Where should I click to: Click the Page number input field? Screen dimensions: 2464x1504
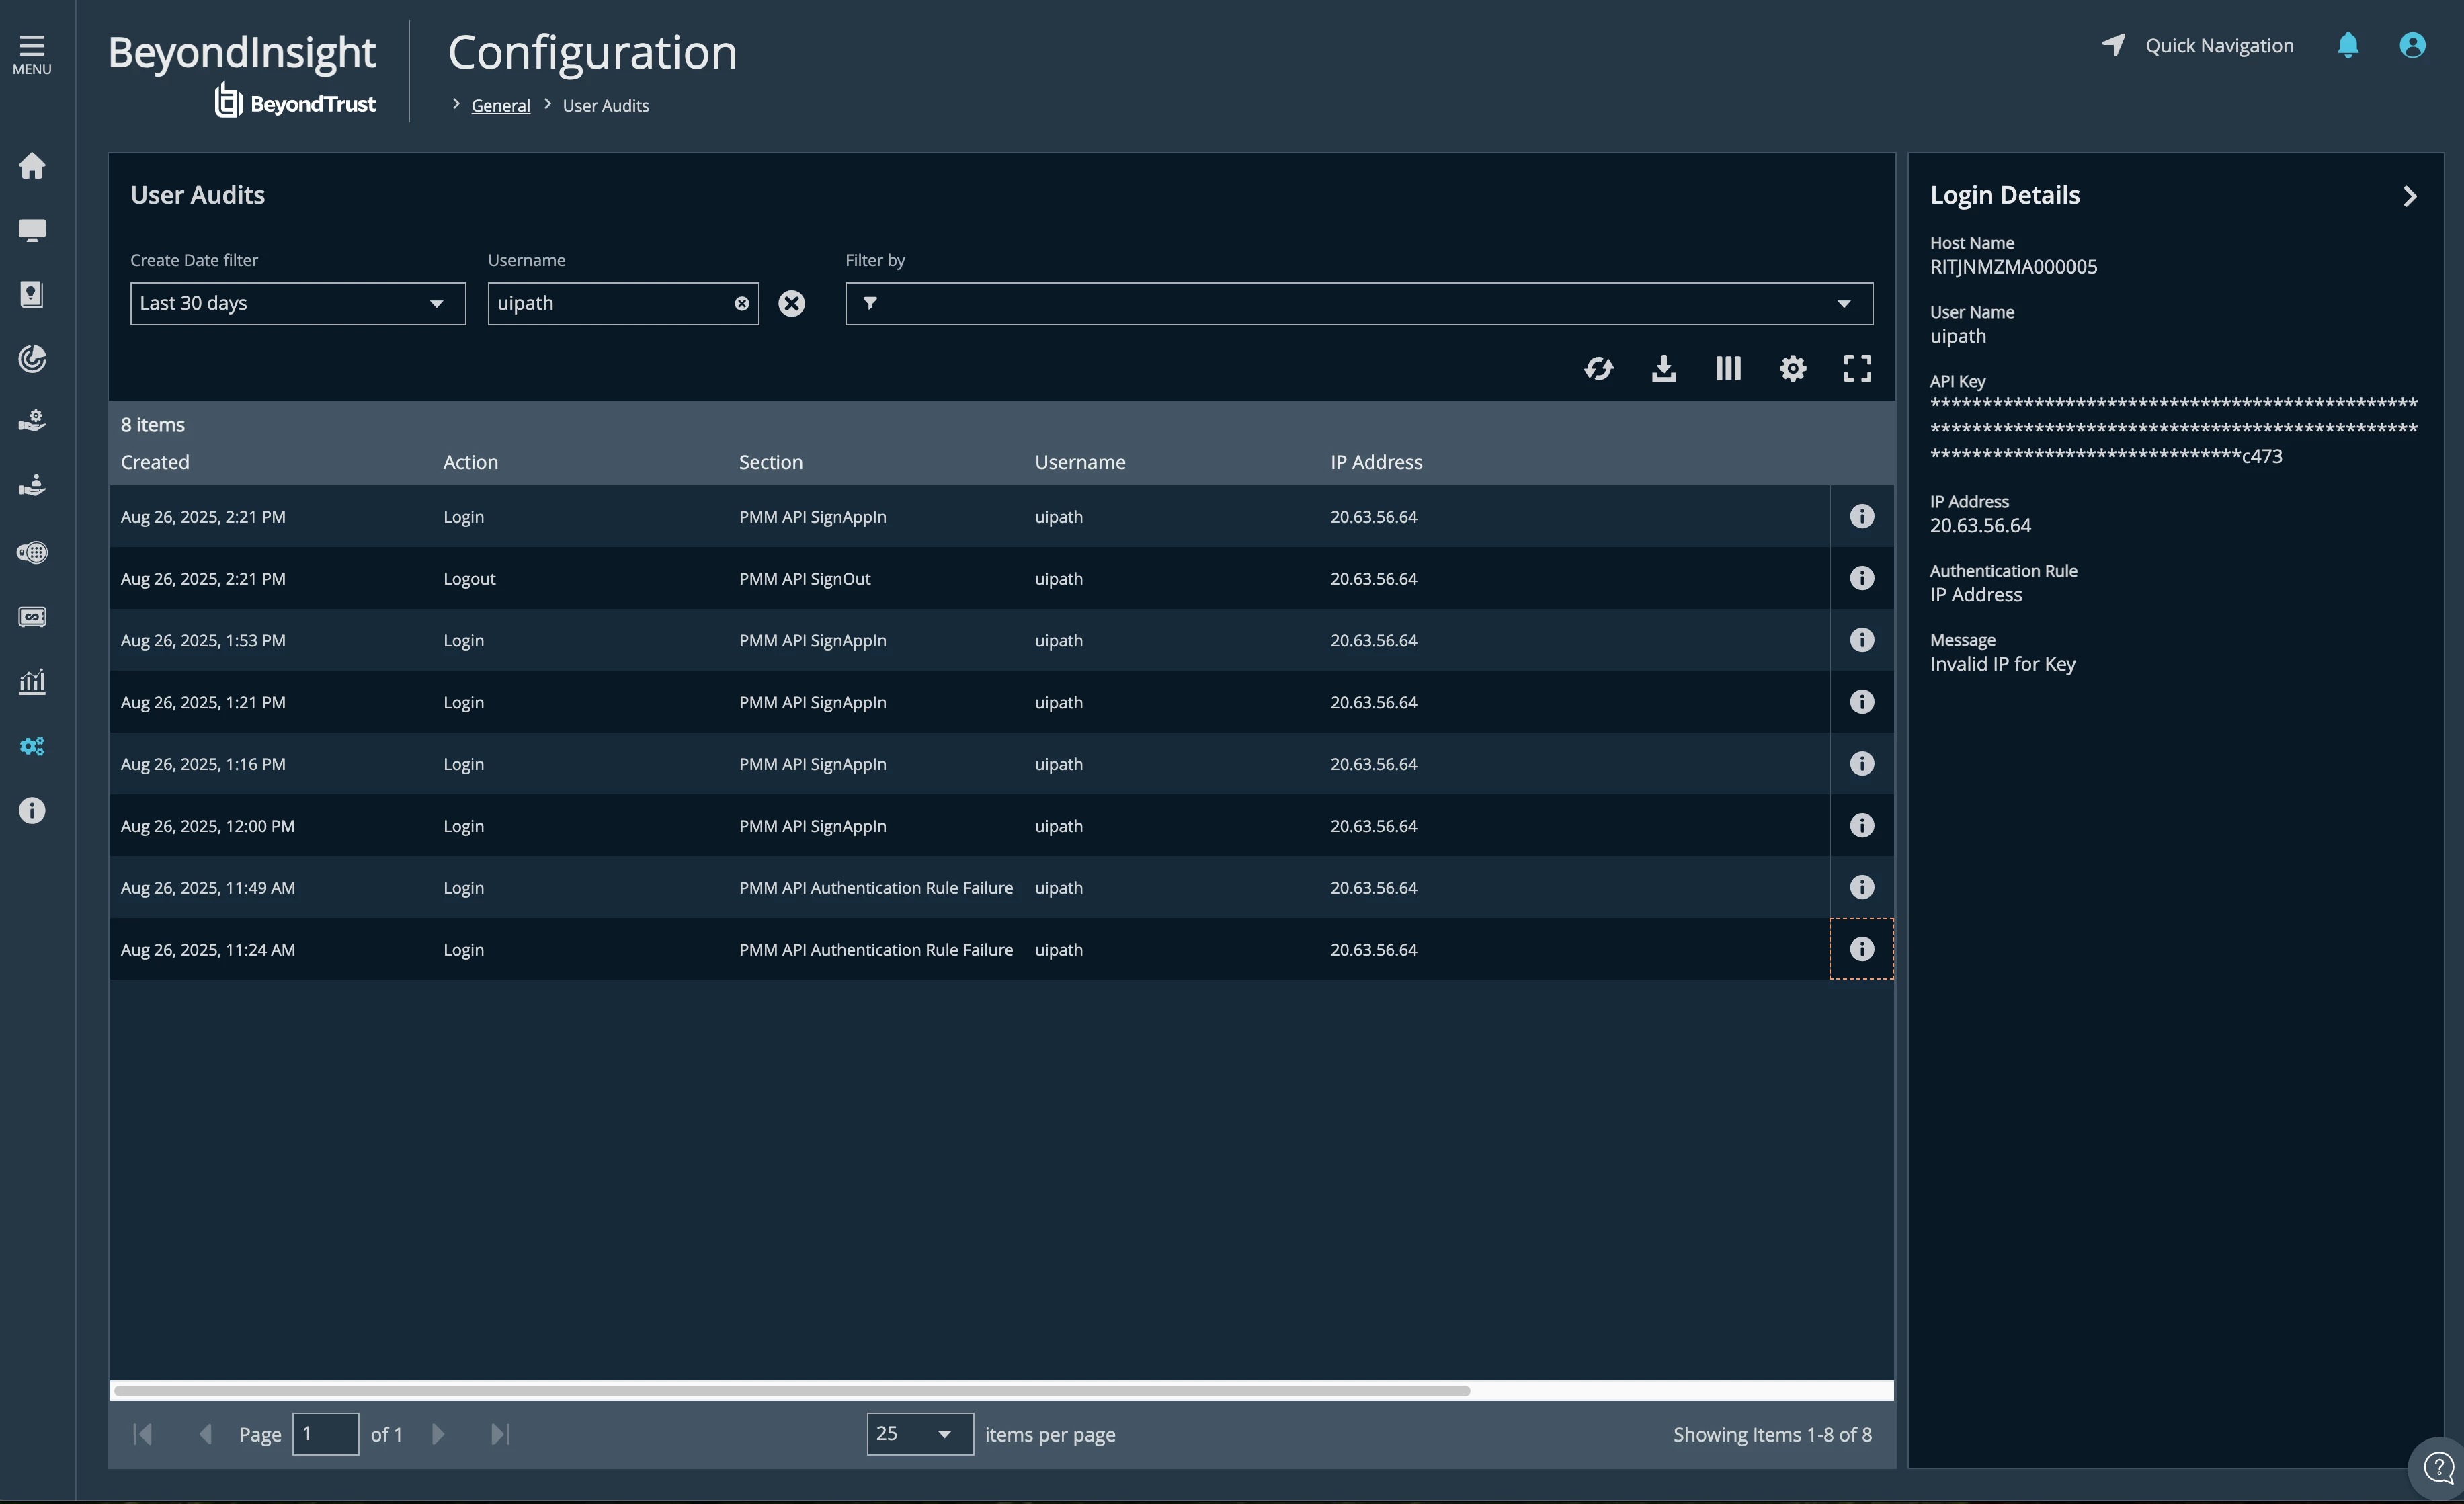click(x=325, y=1435)
